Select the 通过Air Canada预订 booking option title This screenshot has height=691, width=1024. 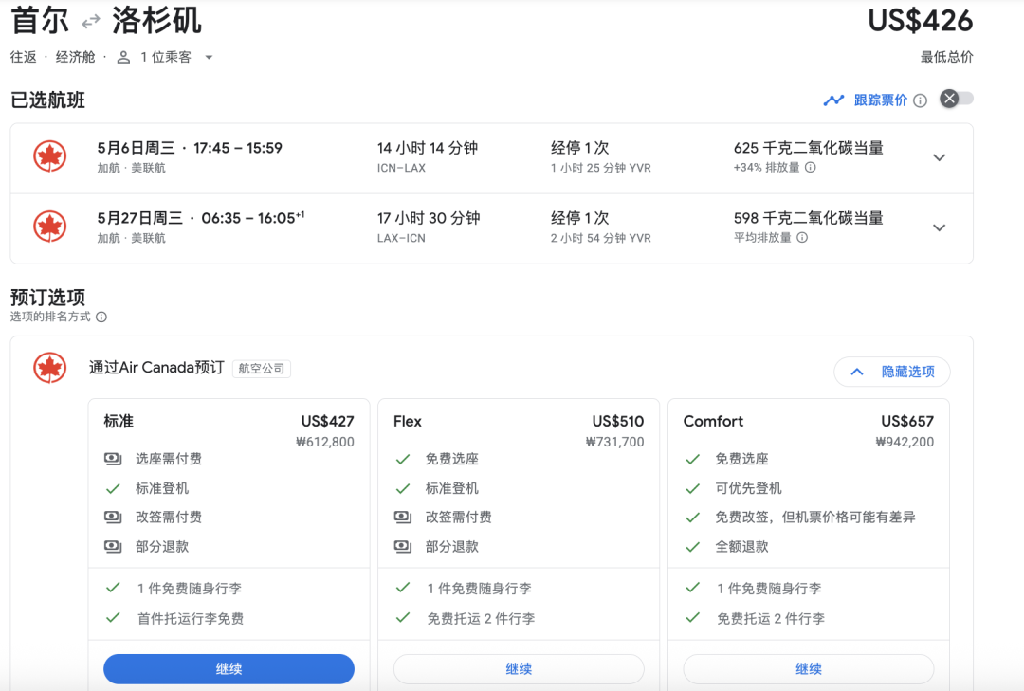(x=156, y=368)
